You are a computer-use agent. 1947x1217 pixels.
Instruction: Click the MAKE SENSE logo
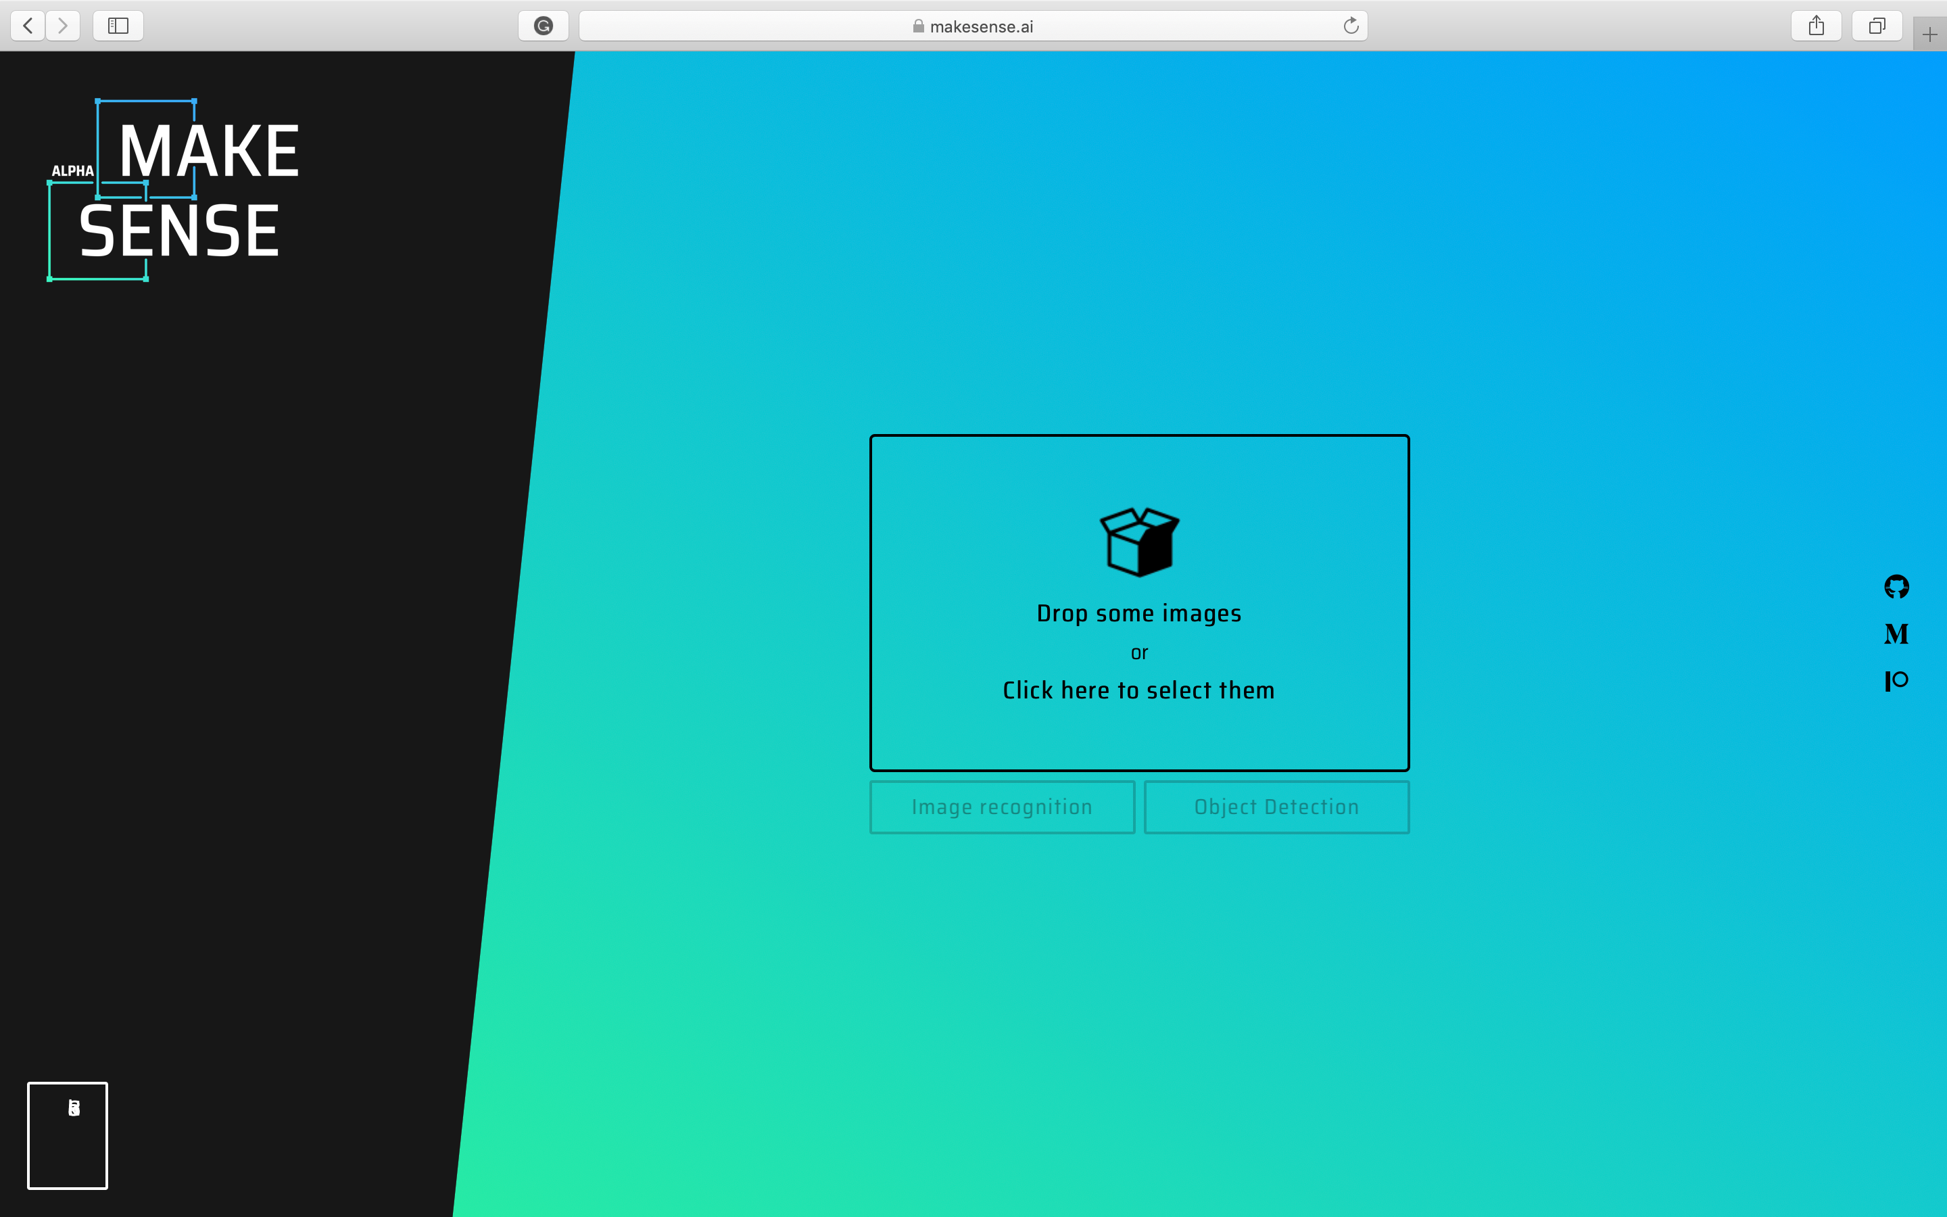174,190
